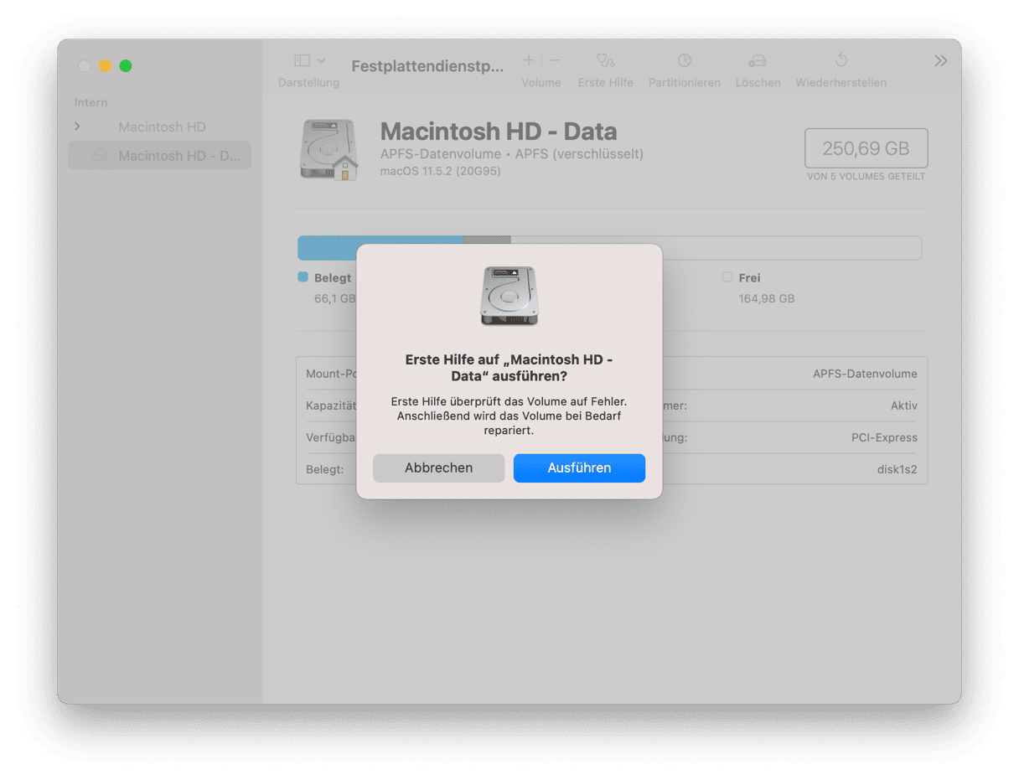Remove a volume with the minus icon
Image resolution: width=1019 pixels, height=780 pixels.
pos(555,60)
